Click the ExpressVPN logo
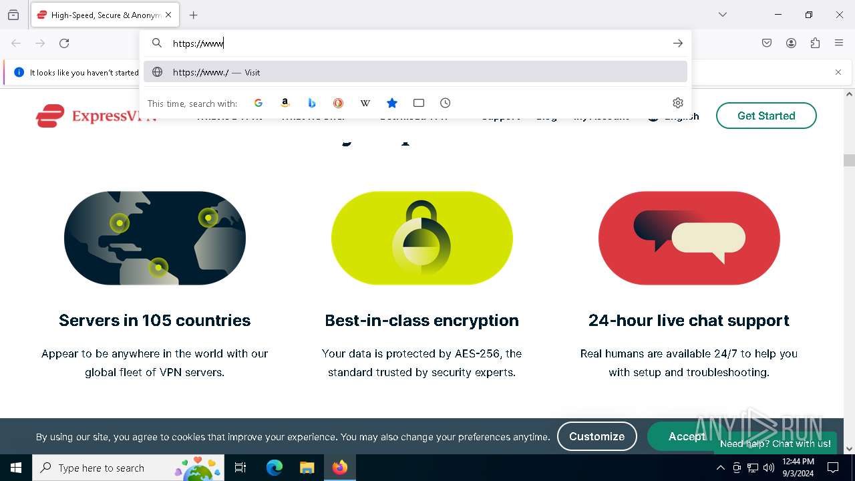This screenshot has height=481, width=855. pyautogui.click(x=96, y=116)
